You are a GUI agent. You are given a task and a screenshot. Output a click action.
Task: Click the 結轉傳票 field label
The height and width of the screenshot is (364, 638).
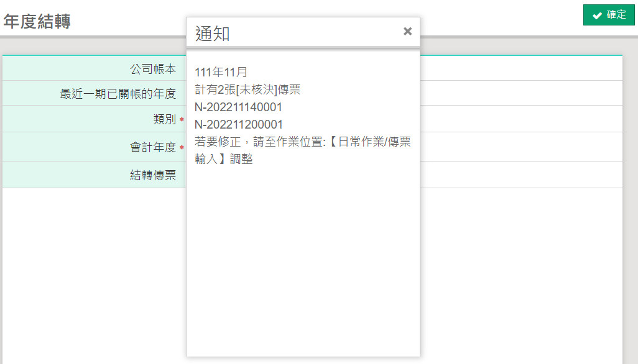coord(153,175)
